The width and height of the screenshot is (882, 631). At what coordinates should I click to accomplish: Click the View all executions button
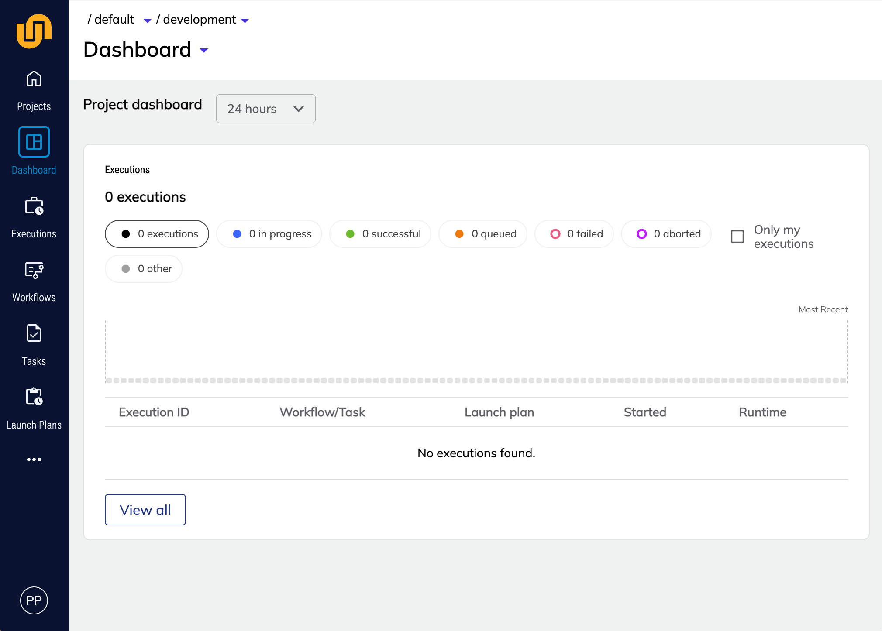pyautogui.click(x=145, y=509)
